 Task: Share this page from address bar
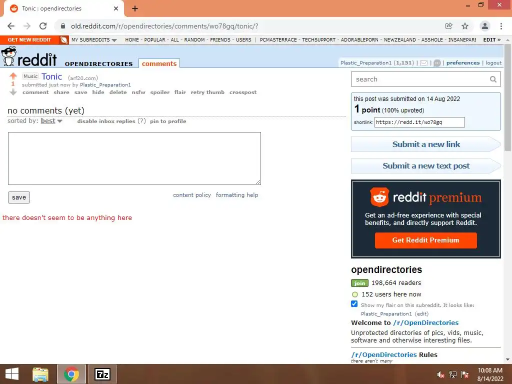(449, 26)
